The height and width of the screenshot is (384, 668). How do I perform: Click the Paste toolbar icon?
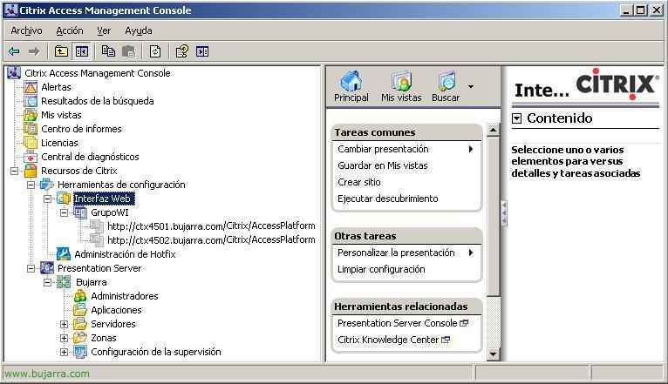[129, 51]
